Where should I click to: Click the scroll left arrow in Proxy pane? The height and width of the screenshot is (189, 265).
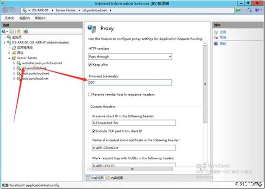(90, 169)
